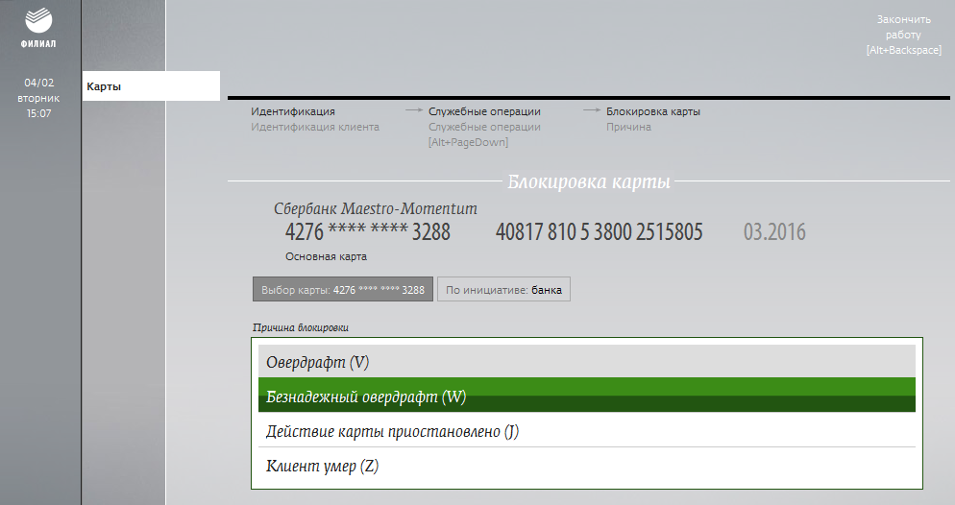Click account number 40817 810 5 3800 2515805
Screen dimensions: 955x505
pyautogui.click(x=600, y=231)
